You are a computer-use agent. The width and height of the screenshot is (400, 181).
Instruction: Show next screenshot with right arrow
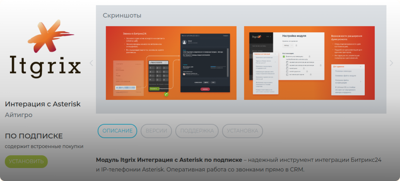click(x=391, y=63)
